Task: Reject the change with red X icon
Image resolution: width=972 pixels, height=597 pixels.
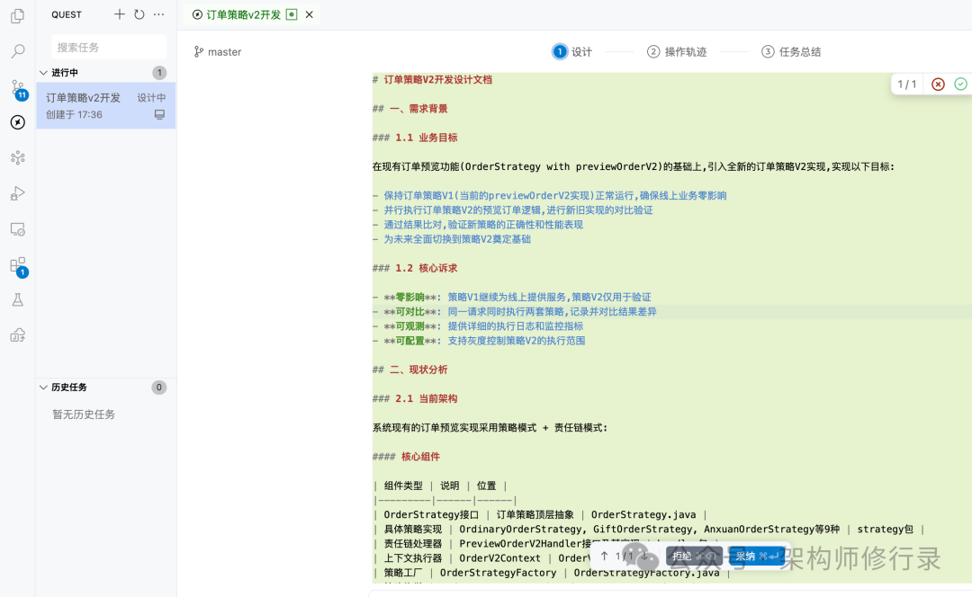Action: (x=938, y=85)
